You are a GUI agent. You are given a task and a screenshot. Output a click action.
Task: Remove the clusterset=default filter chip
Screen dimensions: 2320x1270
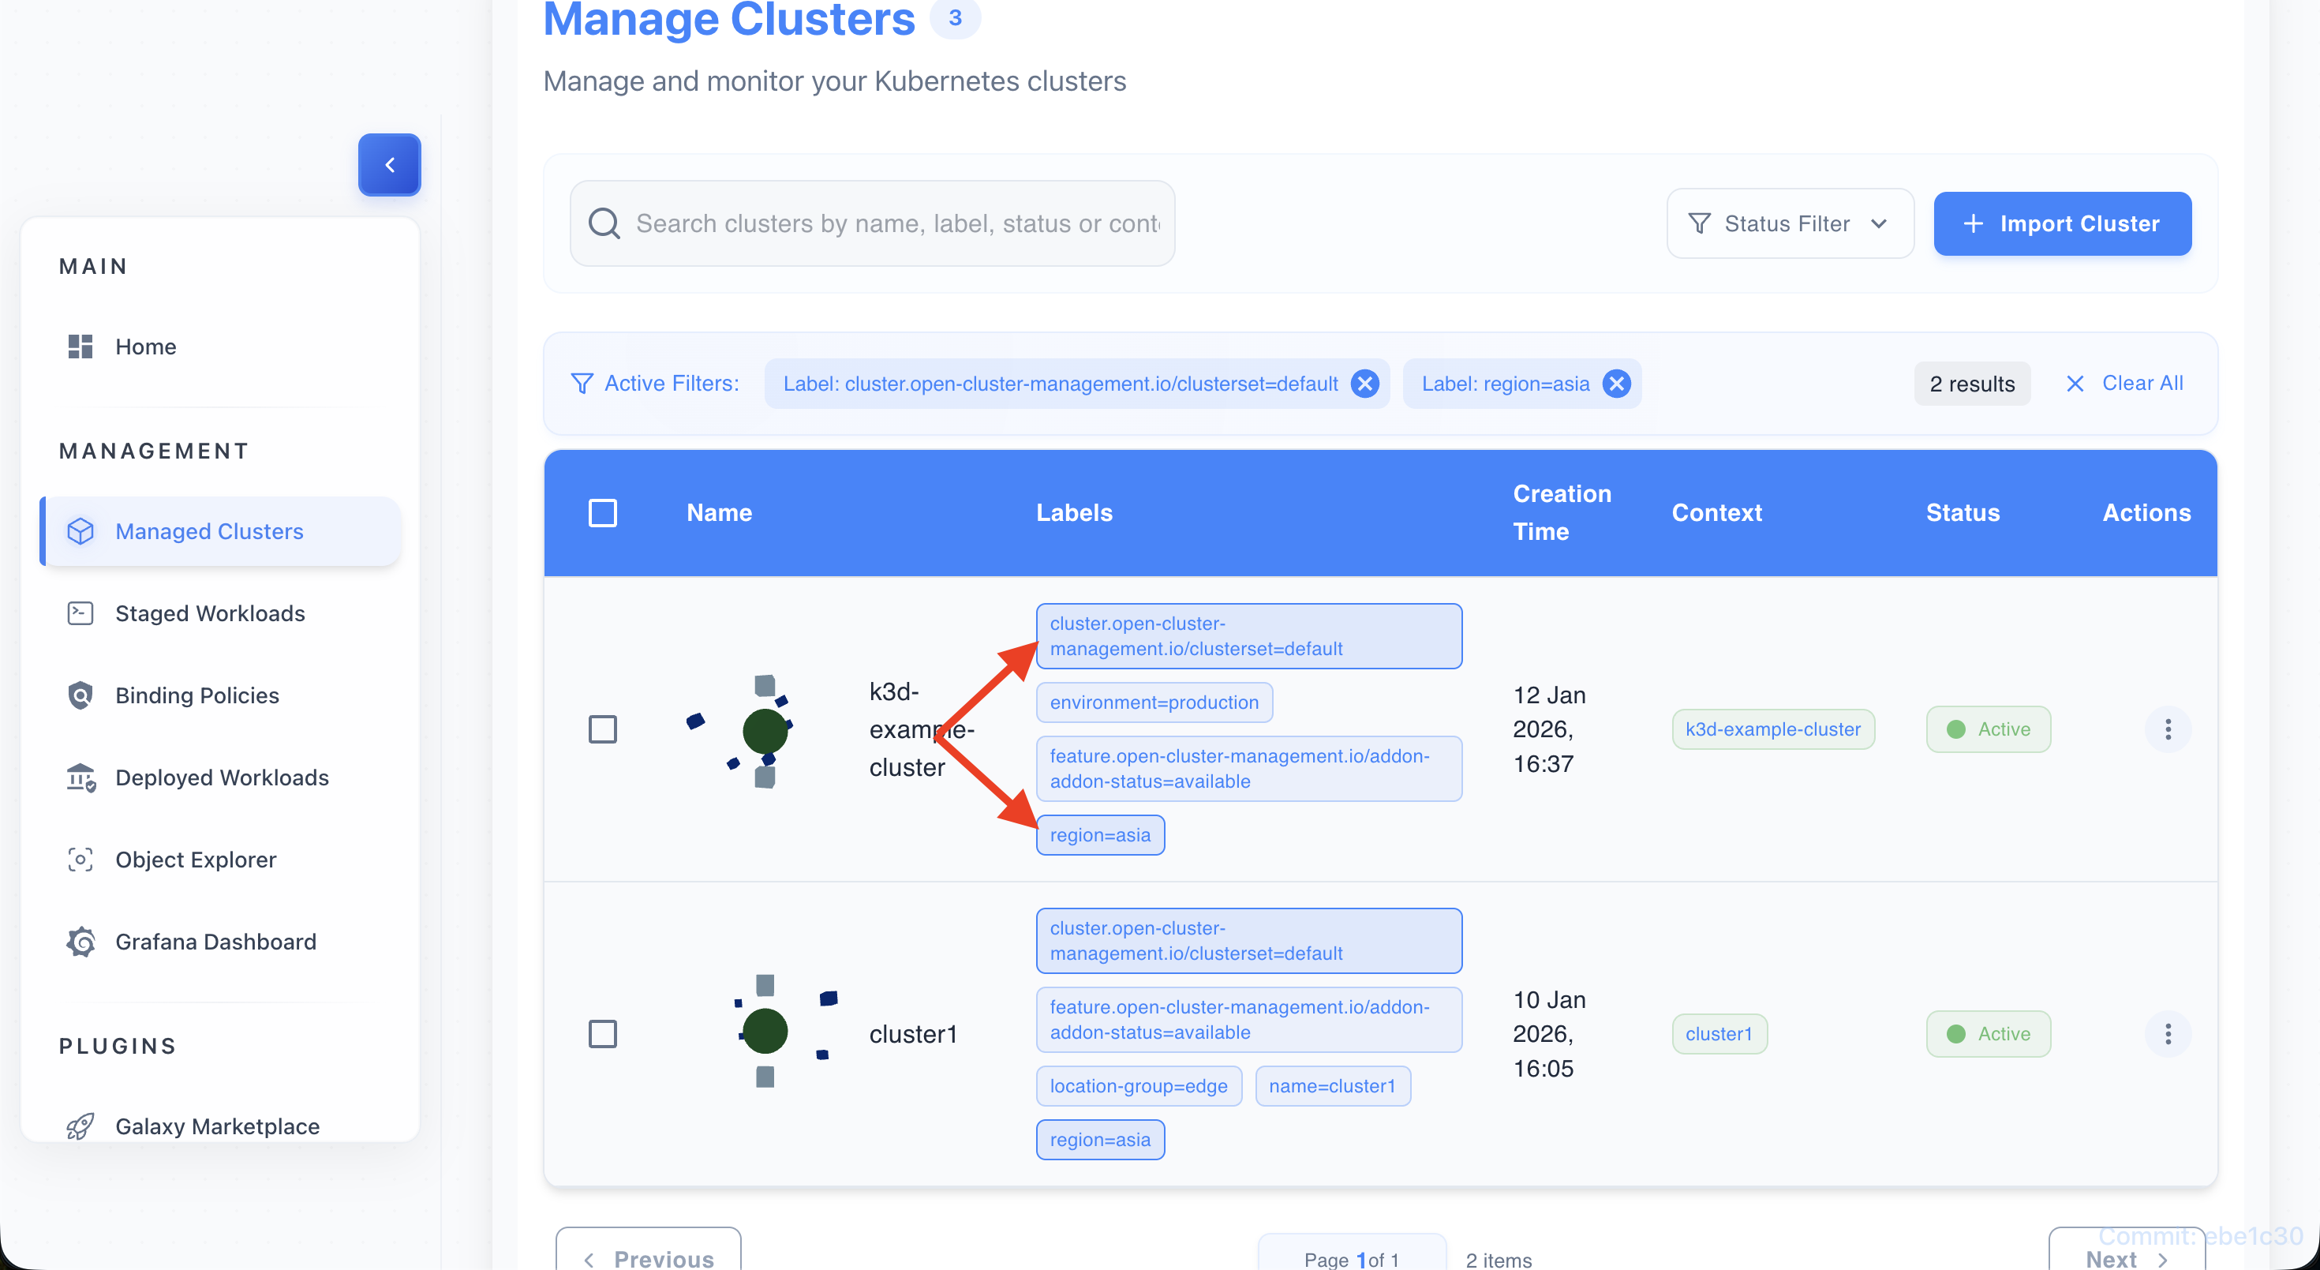point(1364,384)
